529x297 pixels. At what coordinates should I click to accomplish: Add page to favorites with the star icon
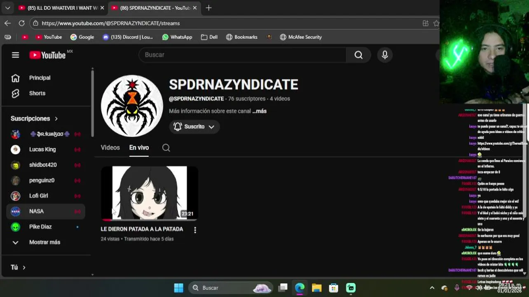click(436, 23)
